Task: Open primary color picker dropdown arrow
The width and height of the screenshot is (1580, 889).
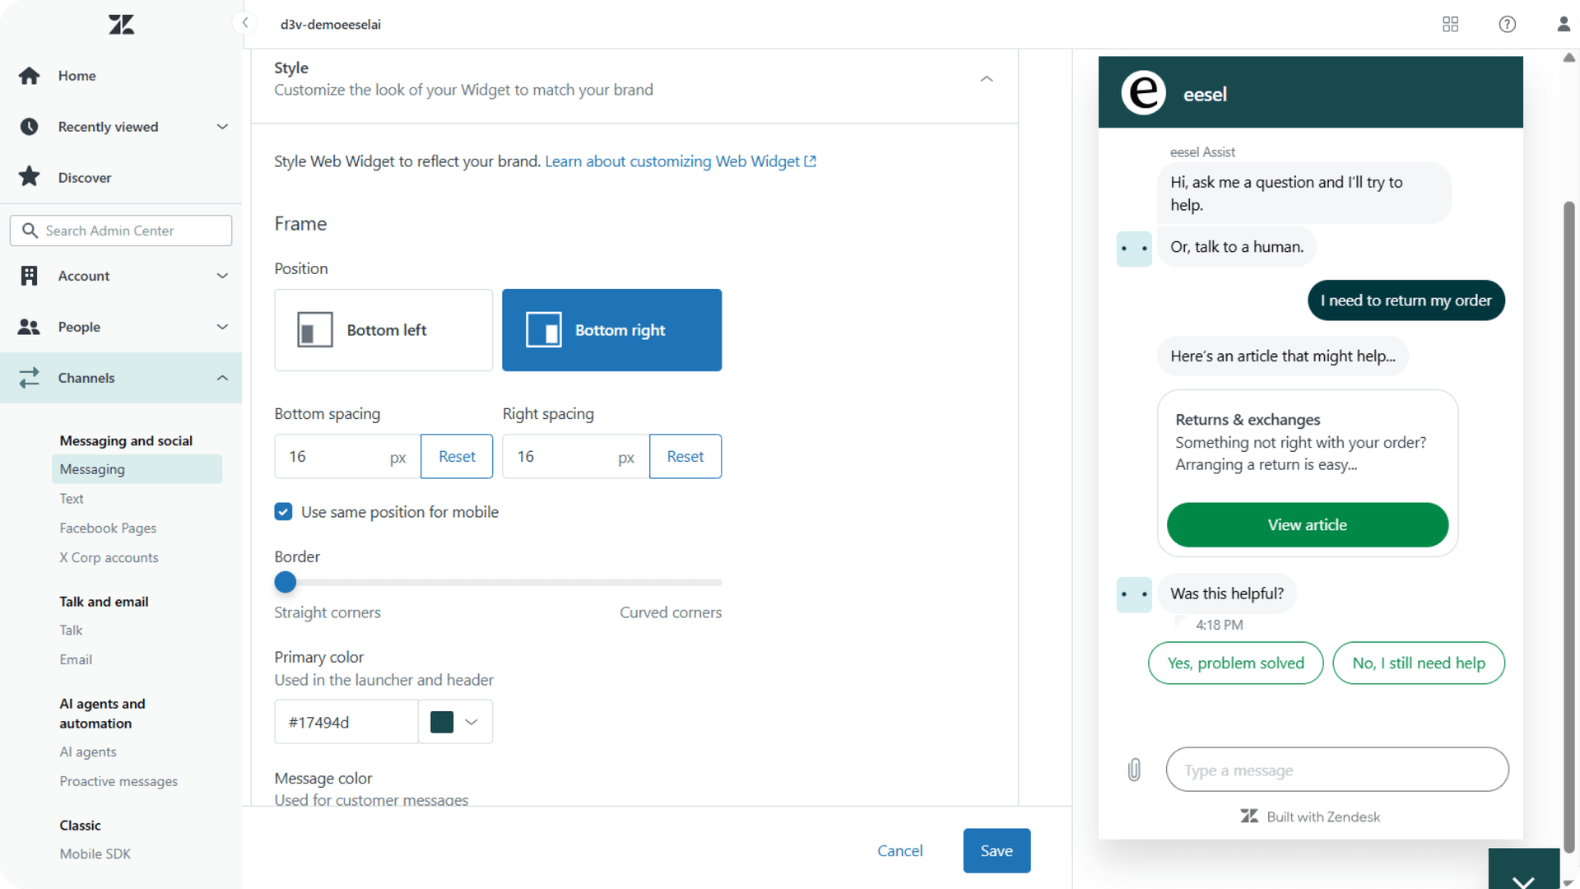Action: pos(471,722)
